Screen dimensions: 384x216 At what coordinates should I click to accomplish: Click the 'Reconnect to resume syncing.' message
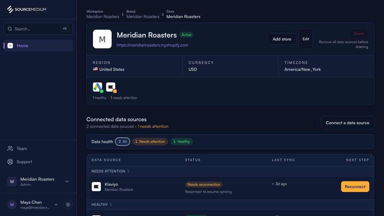[209, 192]
